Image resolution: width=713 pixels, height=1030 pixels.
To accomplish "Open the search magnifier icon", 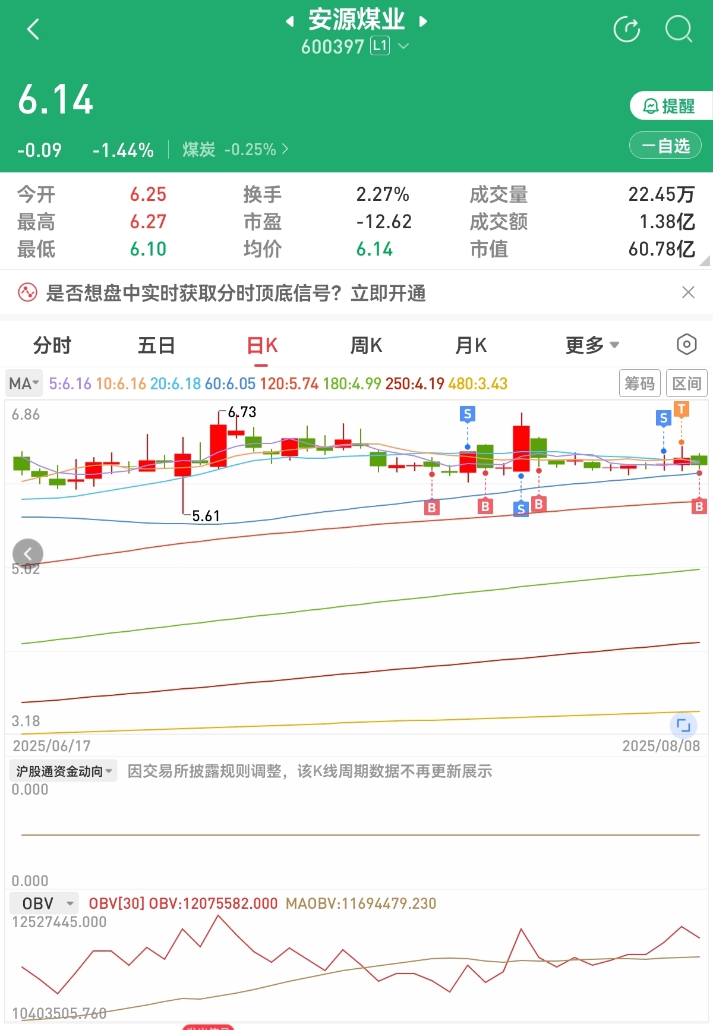I will [x=679, y=29].
